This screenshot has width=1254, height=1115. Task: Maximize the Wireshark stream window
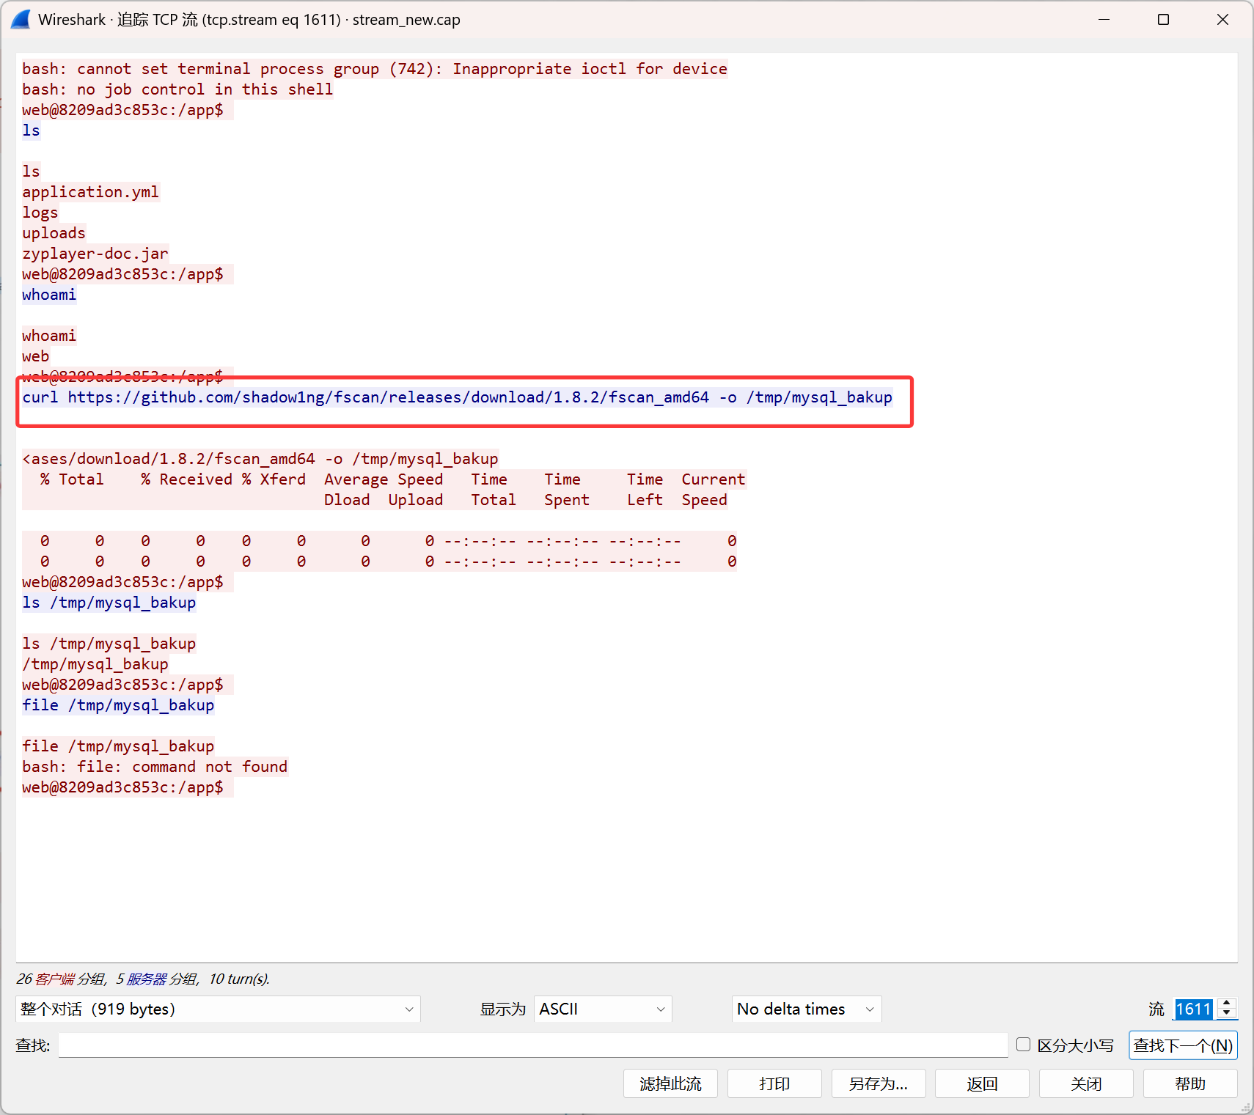click(x=1163, y=20)
